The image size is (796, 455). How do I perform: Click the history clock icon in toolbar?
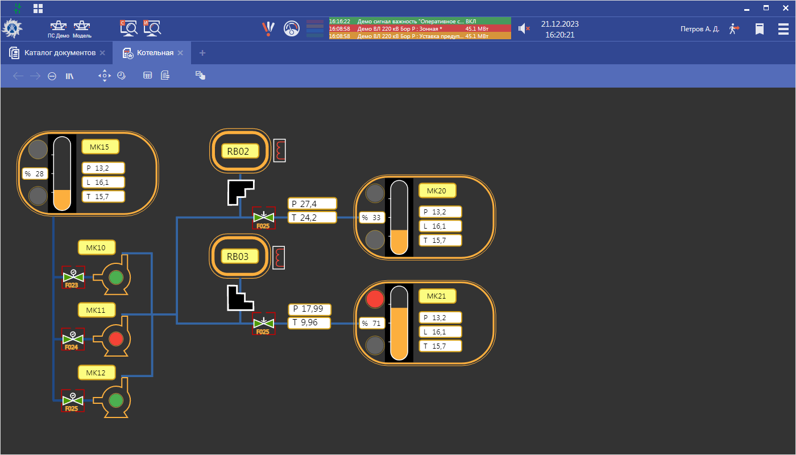pos(121,76)
